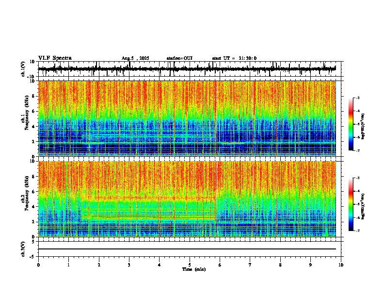
Task: Pick the ch.2 PSD color bar
Action: point(351,204)
